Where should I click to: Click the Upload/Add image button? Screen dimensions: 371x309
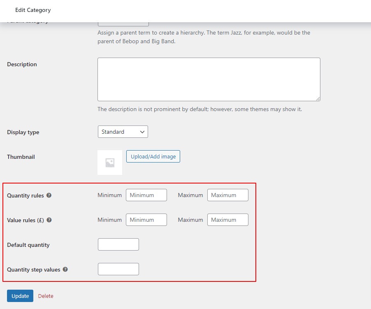[x=153, y=156]
